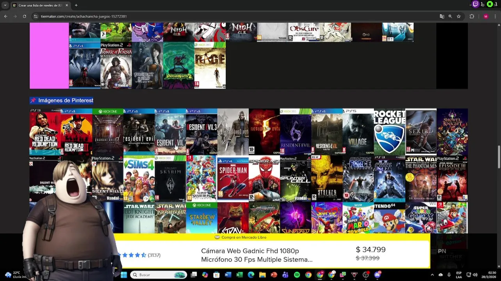View site information icon in address bar
This screenshot has width=501, height=281.
[36, 16]
